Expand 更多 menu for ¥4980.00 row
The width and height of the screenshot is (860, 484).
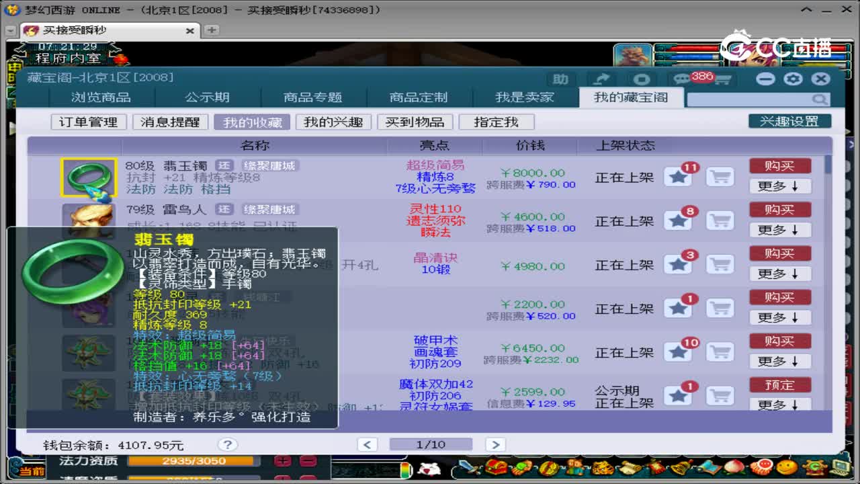(x=780, y=274)
